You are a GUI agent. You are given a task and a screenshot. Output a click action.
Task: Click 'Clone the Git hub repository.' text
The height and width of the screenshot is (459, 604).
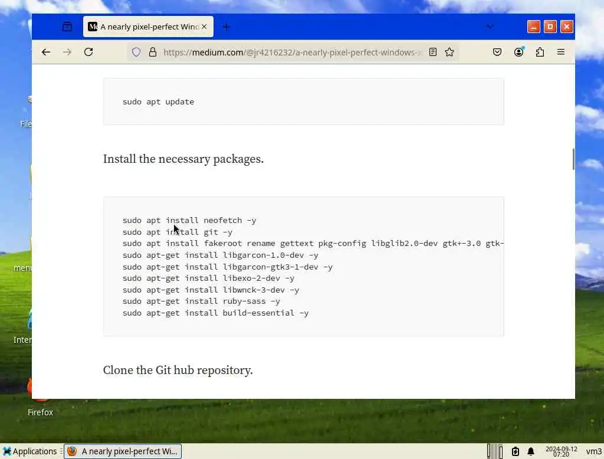(178, 370)
